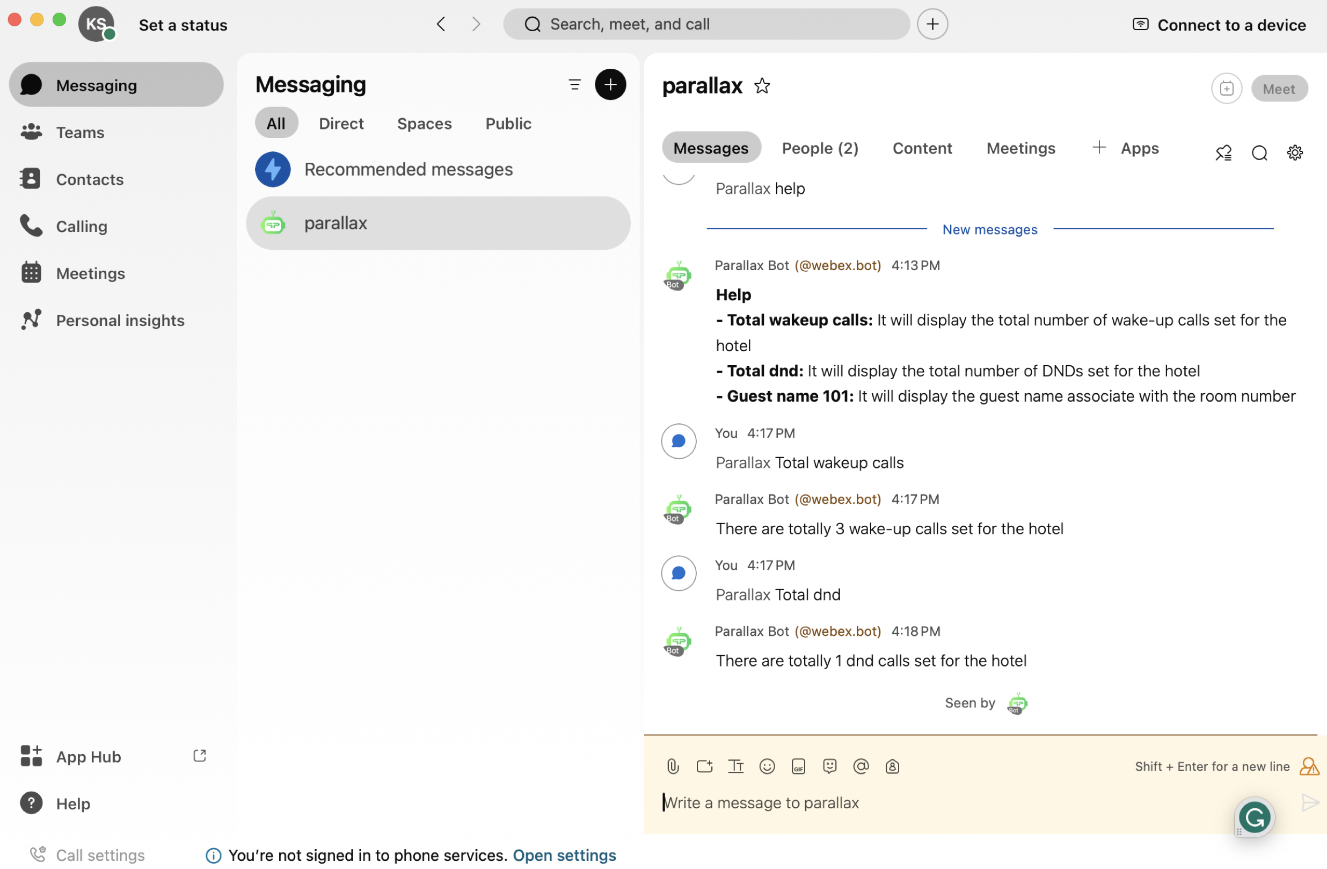Click the attachment paperclip icon

(673, 766)
